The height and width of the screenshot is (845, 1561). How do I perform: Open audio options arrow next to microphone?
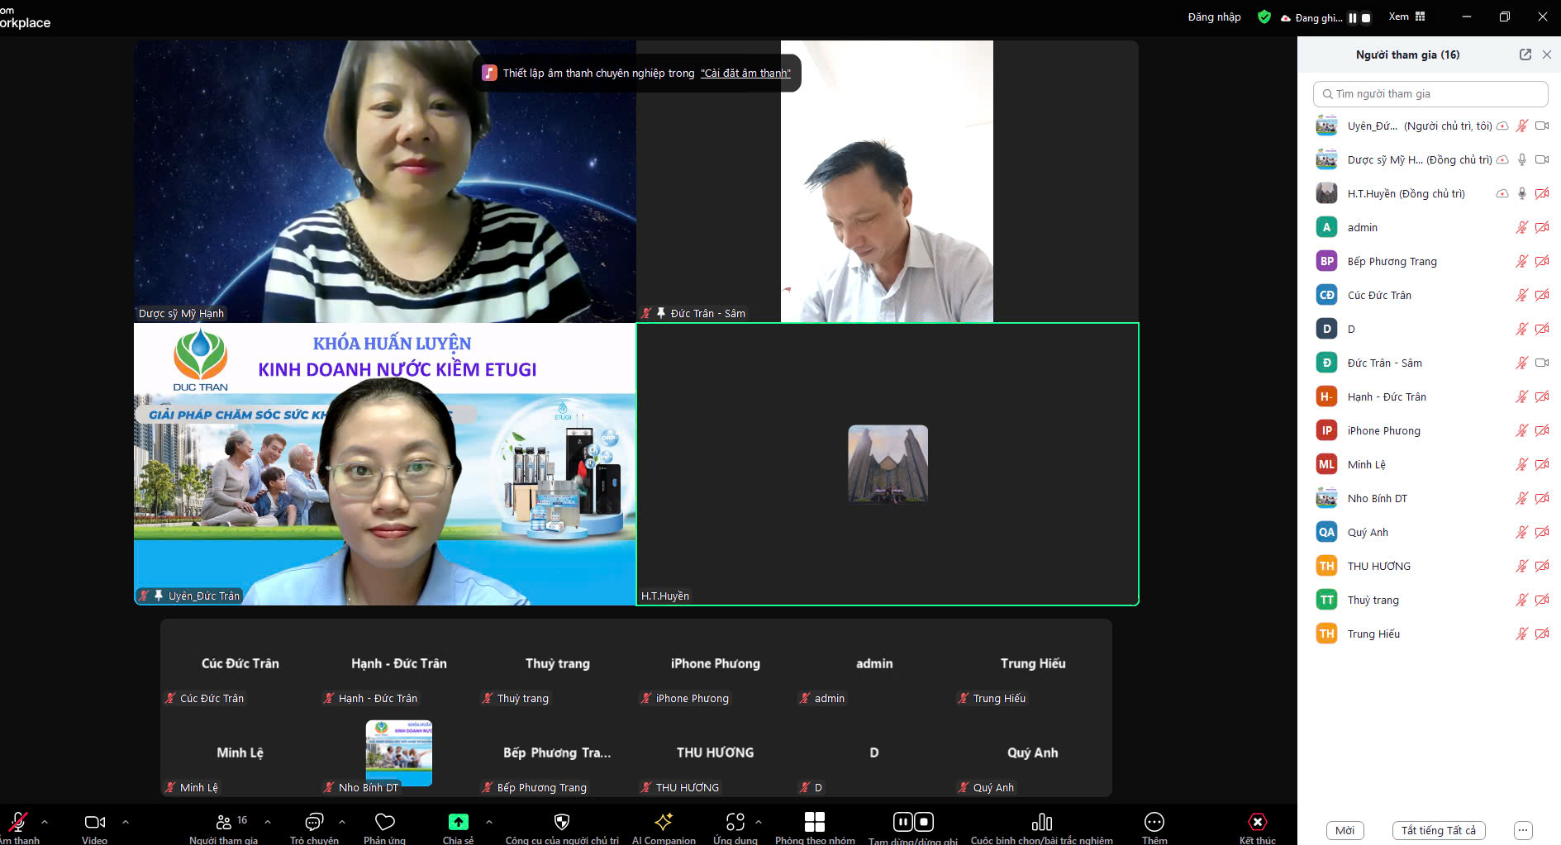[45, 822]
